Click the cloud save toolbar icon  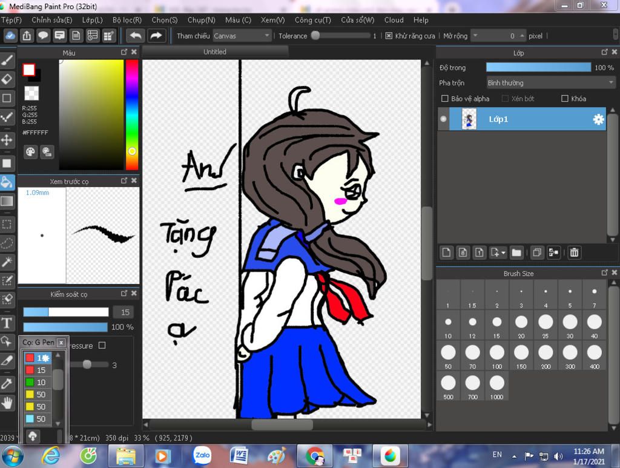[10, 36]
